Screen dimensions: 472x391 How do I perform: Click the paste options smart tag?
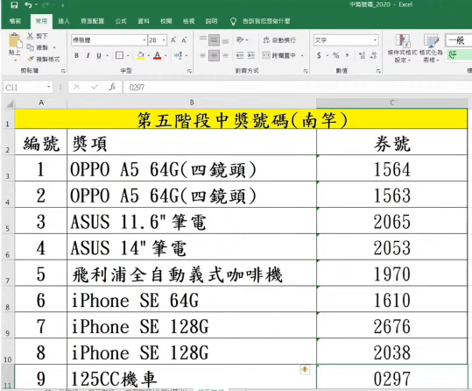pyautogui.click(x=305, y=369)
